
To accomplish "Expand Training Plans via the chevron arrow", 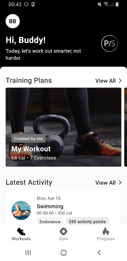I will (x=120, y=81).
